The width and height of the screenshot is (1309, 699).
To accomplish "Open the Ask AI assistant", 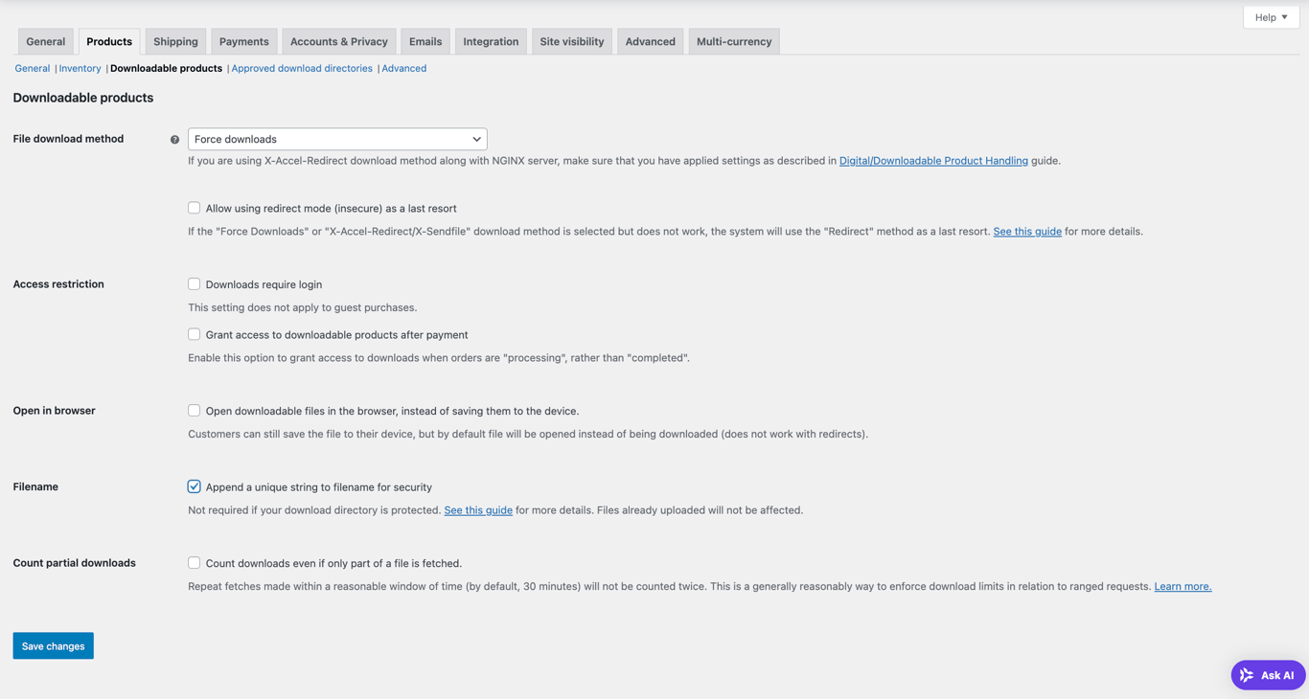I will coord(1267,674).
